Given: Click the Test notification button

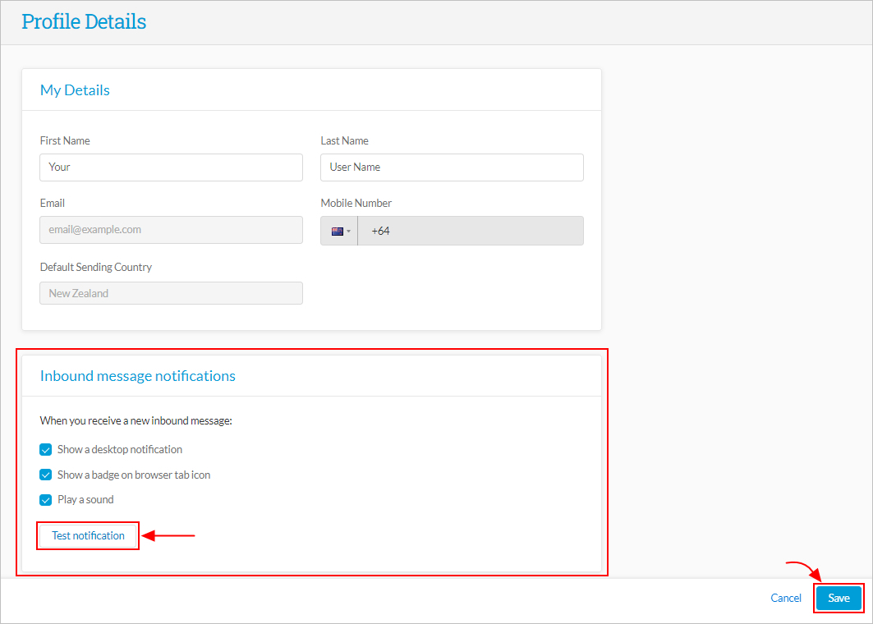Looking at the screenshot, I should click(87, 535).
